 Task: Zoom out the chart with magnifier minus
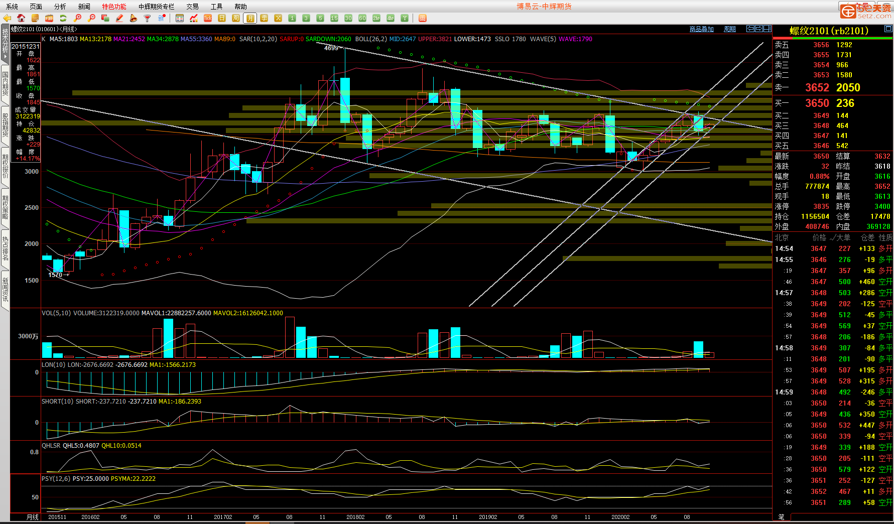pyautogui.click(x=91, y=18)
